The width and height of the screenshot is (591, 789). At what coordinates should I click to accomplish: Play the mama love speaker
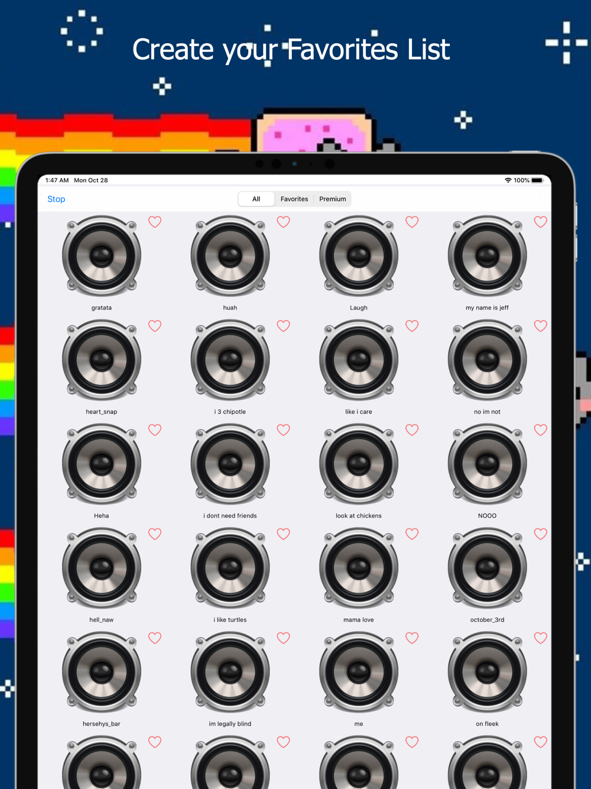coord(359,568)
